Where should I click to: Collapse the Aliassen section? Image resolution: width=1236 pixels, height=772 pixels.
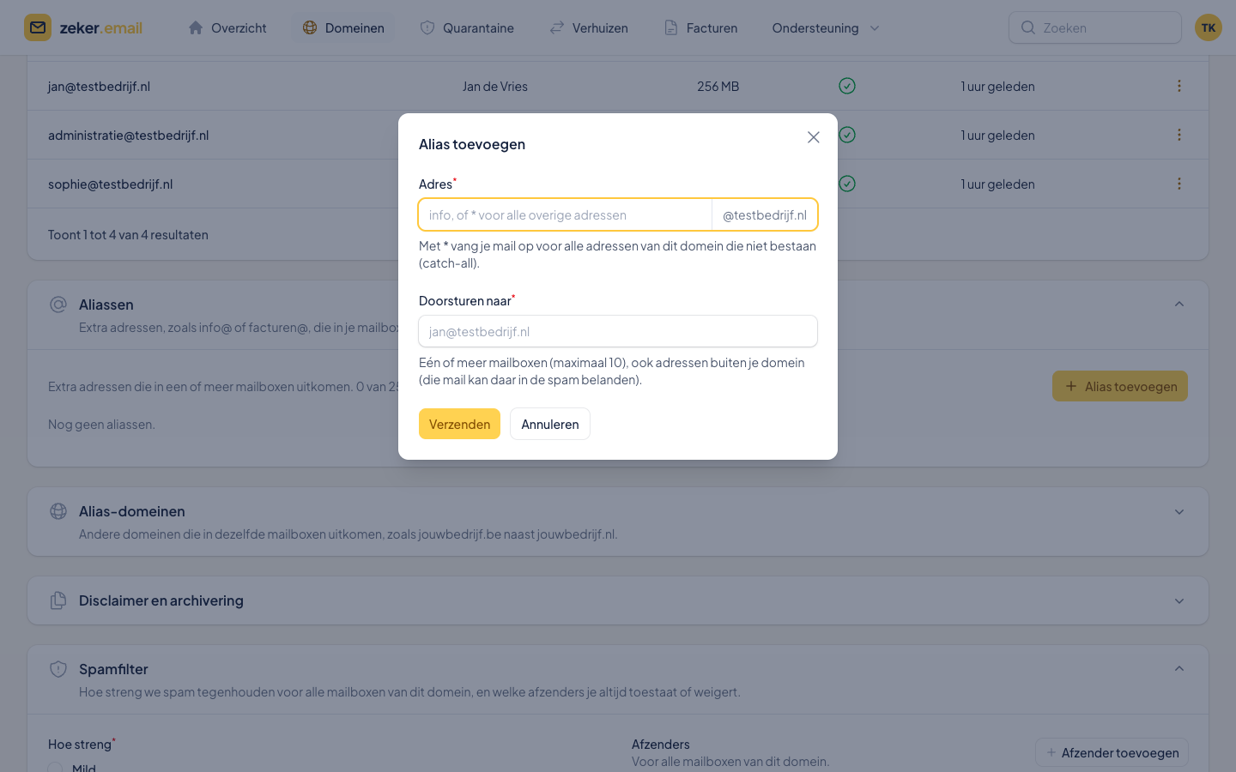1179,305
